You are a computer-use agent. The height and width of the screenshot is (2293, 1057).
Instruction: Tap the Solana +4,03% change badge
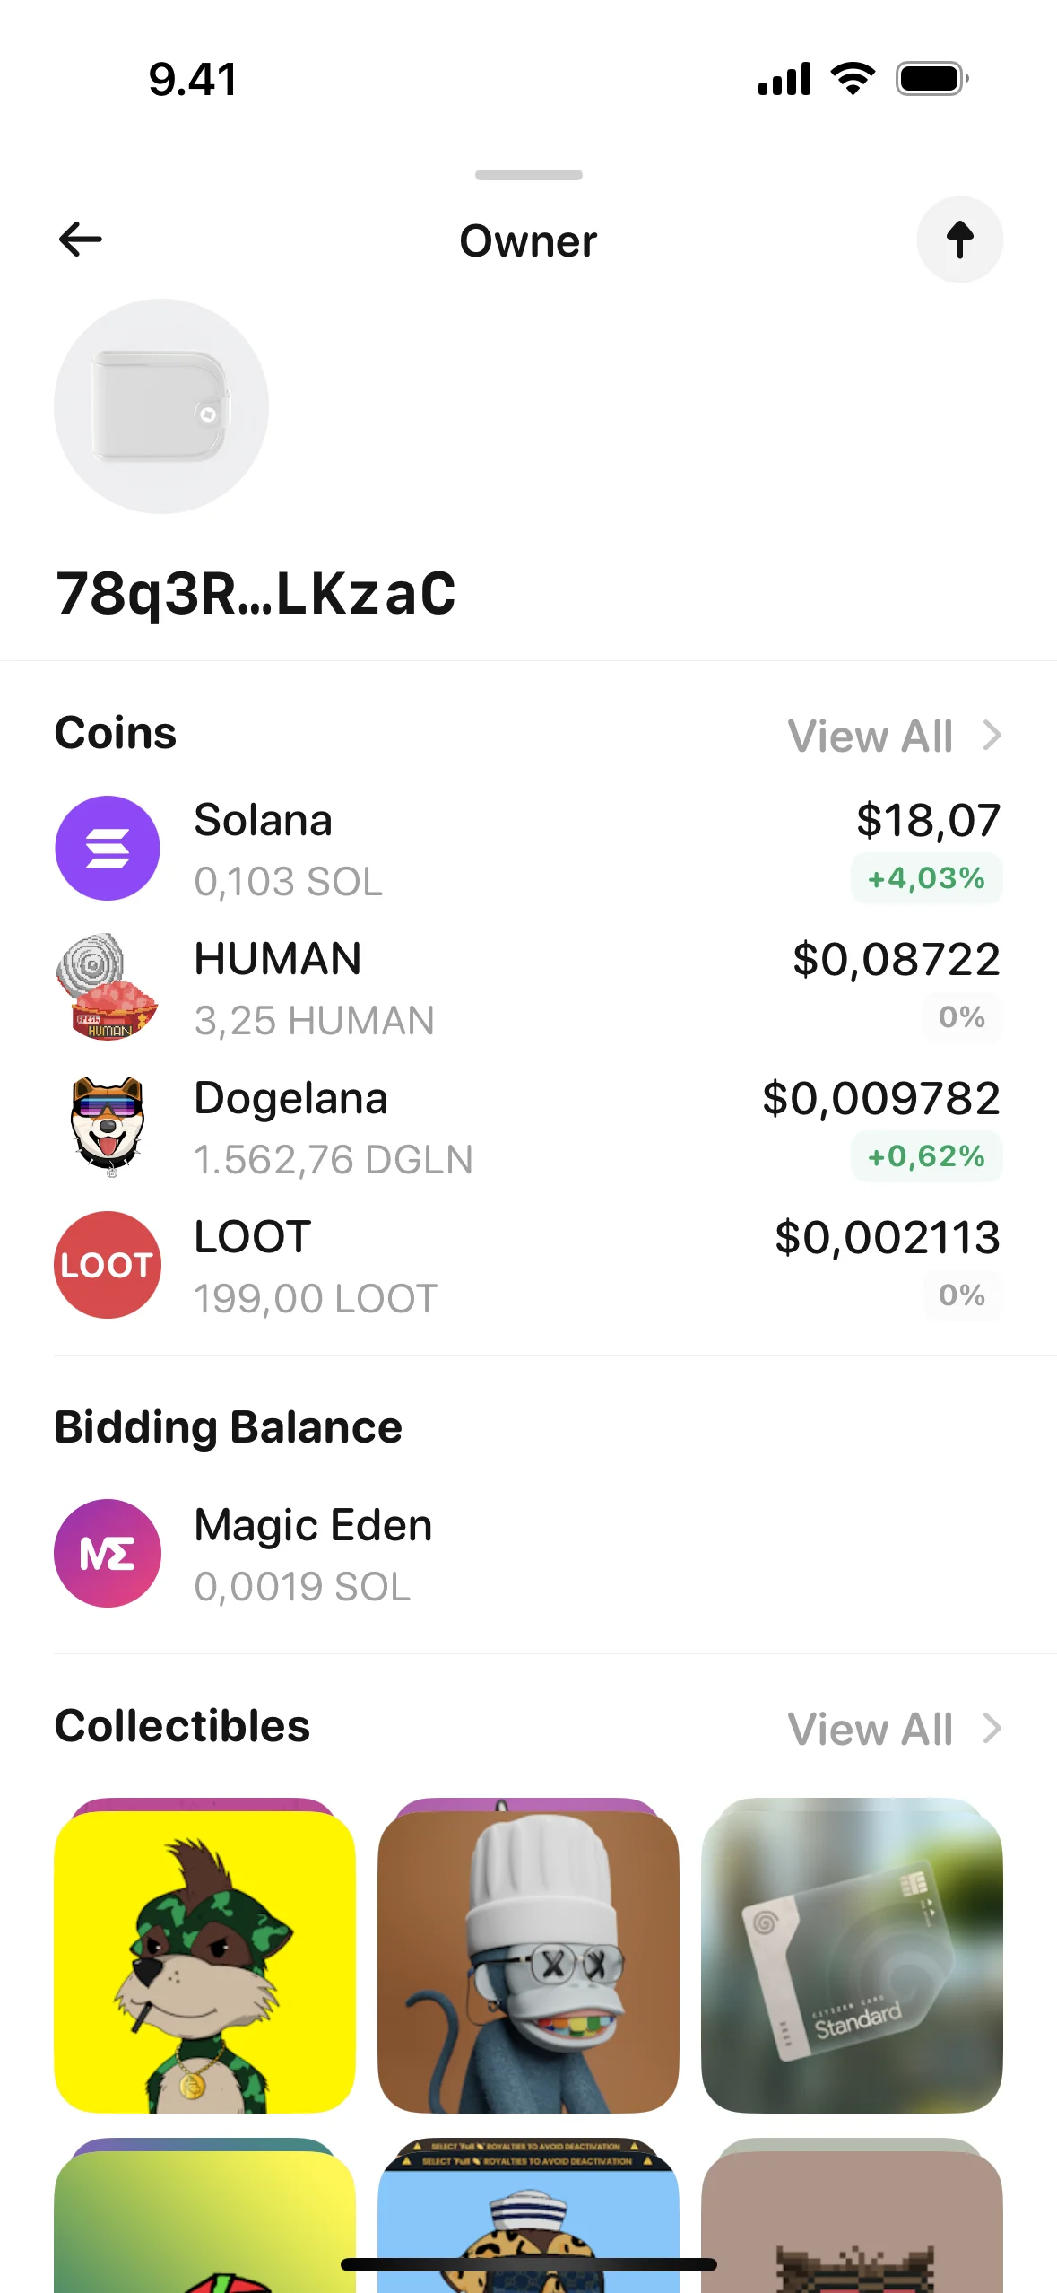click(926, 878)
